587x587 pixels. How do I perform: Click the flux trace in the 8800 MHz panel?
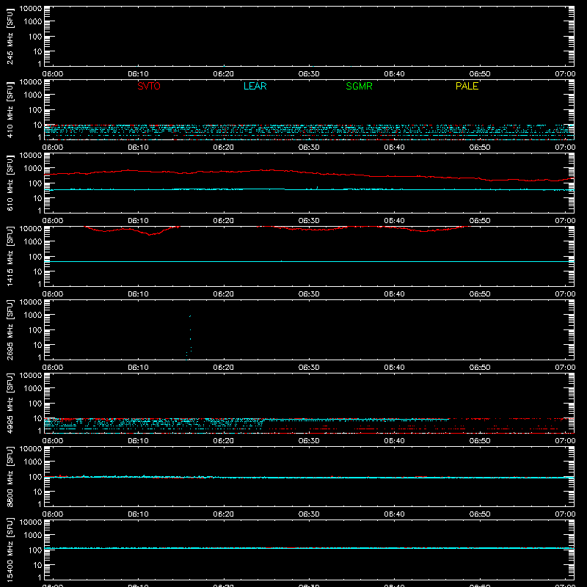click(309, 478)
